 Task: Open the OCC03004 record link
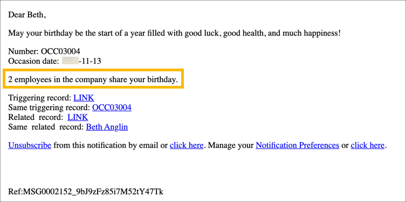pos(112,107)
